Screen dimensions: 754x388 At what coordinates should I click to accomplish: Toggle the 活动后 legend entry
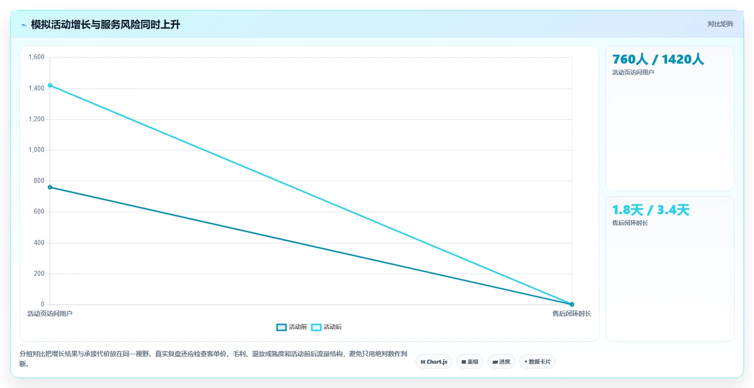click(x=326, y=327)
